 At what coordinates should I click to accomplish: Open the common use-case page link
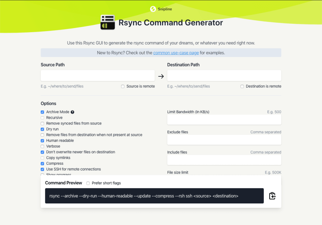pos(176,53)
